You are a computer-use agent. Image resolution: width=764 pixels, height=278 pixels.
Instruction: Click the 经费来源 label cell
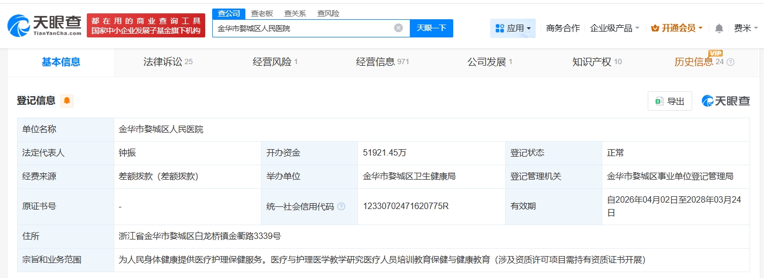[x=65, y=176]
